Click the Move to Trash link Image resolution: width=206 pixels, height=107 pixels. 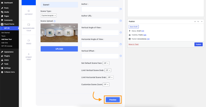tap(134, 44)
